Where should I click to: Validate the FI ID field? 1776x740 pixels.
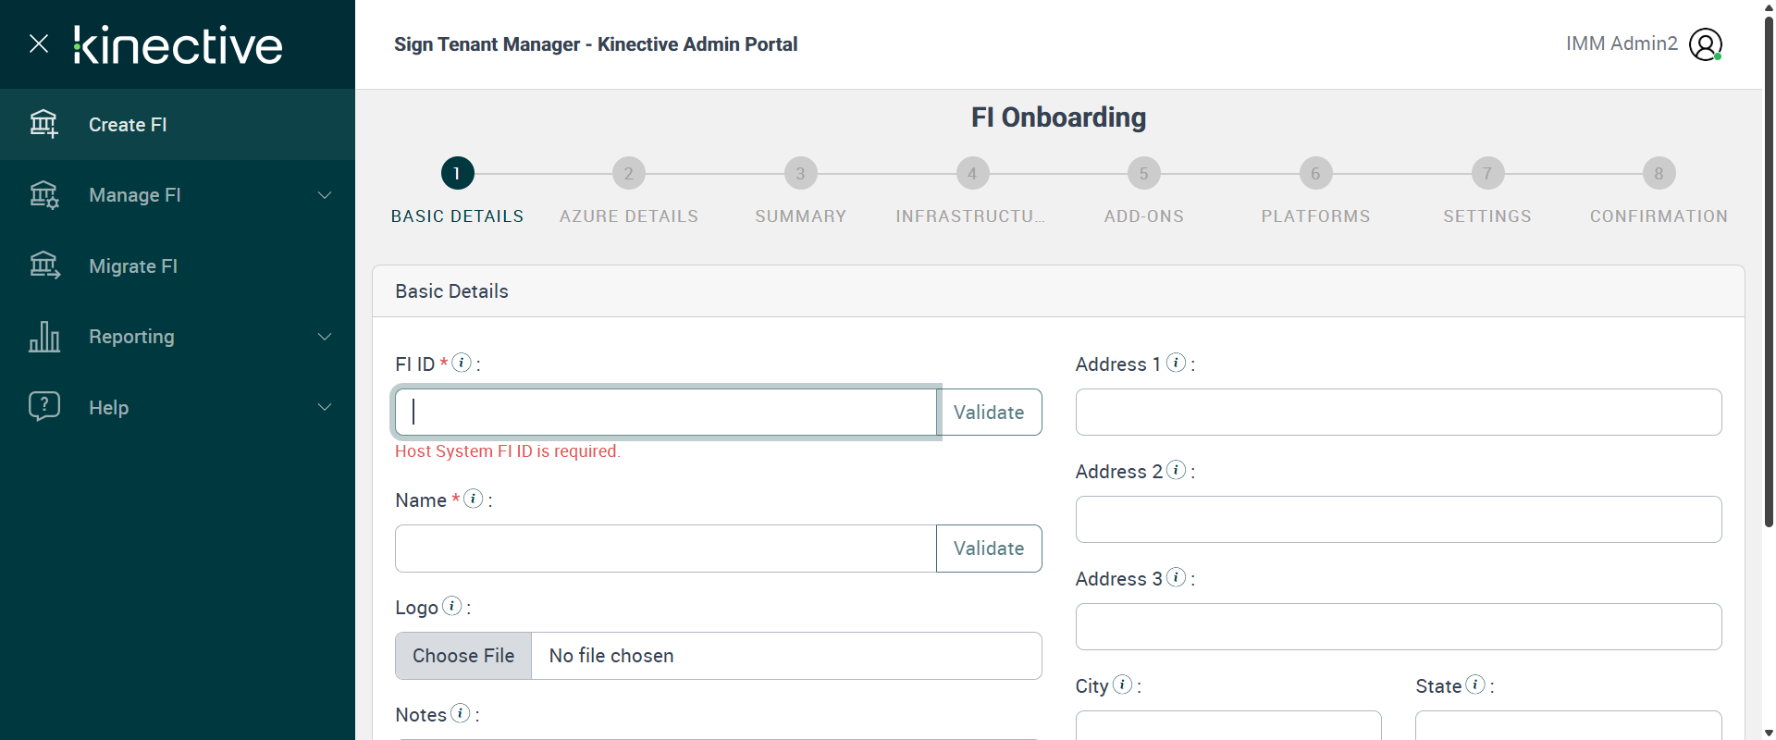tap(989, 413)
